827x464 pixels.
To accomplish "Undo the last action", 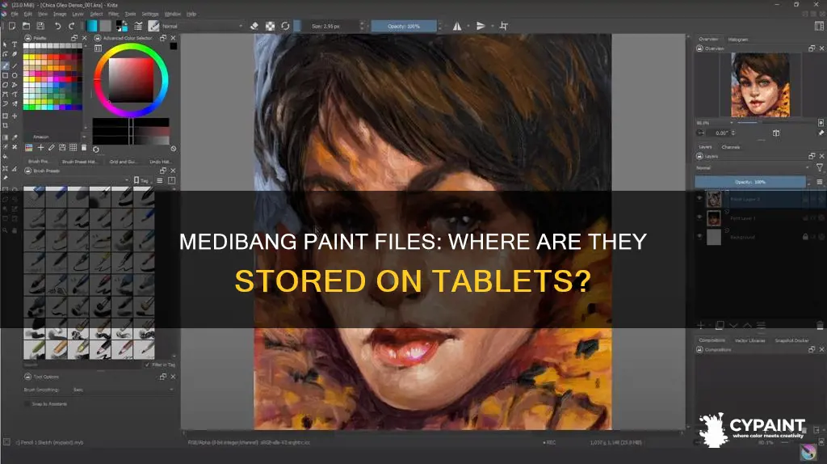I will [57, 26].
